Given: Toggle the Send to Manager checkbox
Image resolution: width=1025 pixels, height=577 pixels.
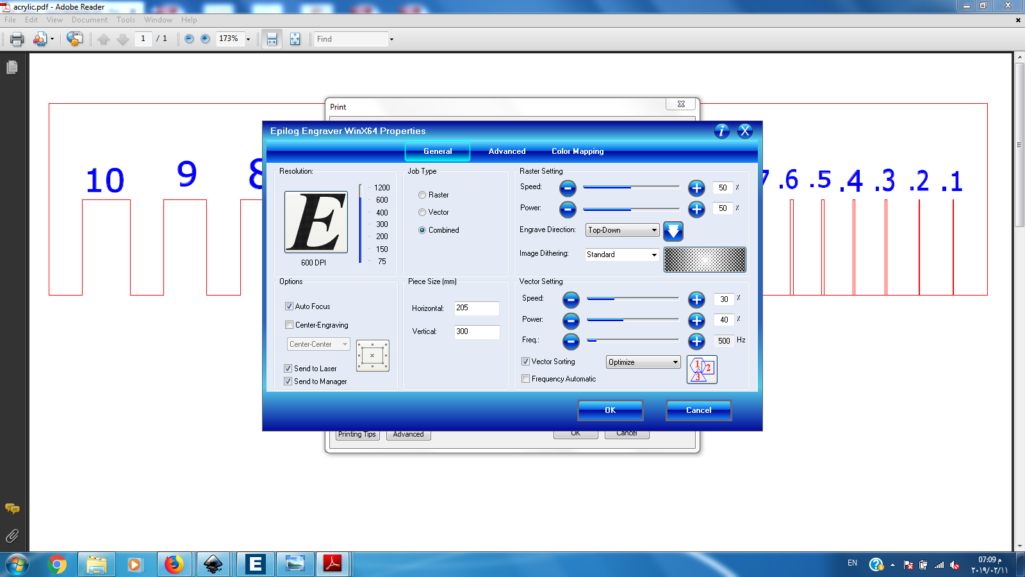Looking at the screenshot, I should (288, 381).
